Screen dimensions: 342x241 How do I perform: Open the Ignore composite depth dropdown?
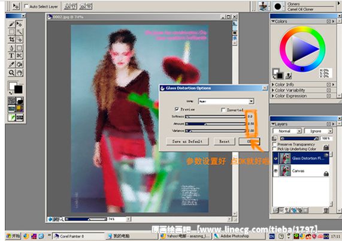click(x=318, y=131)
